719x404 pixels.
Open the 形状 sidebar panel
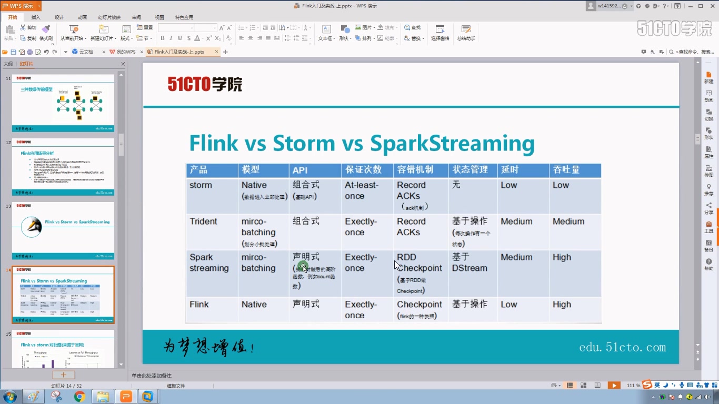(x=708, y=133)
